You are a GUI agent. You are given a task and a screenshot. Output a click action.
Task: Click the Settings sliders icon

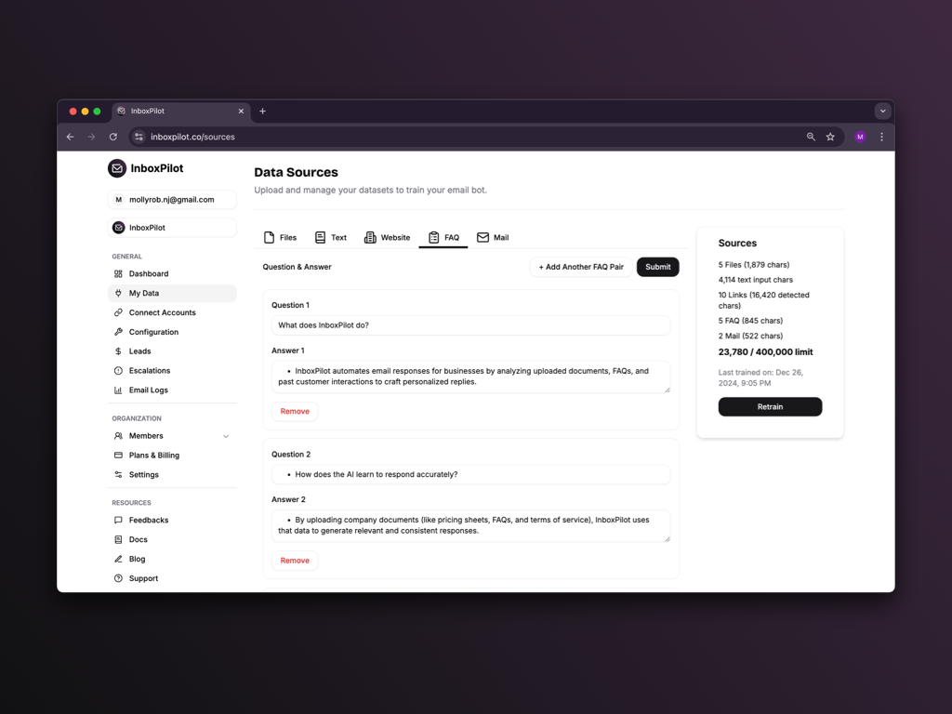coord(118,475)
